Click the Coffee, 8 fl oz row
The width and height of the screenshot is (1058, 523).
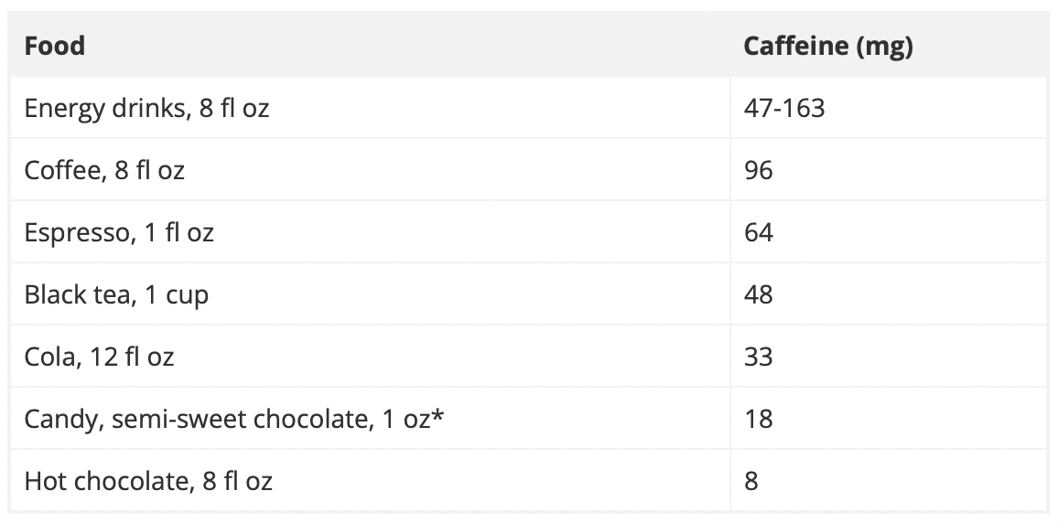pyautogui.click(x=528, y=170)
